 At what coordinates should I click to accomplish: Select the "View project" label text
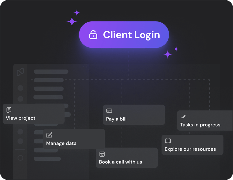(x=21, y=118)
